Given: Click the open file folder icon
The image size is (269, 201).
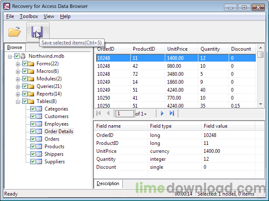Looking at the screenshot, I should (14, 31).
